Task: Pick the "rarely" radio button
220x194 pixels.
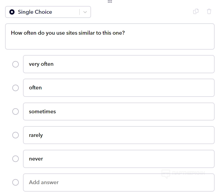Action: coord(16,135)
